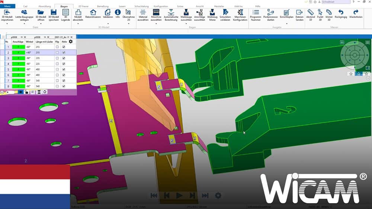Enable Flip checkbox for row 1
Image resolution: width=372 pixels, height=209 pixels.
[57, 47]
